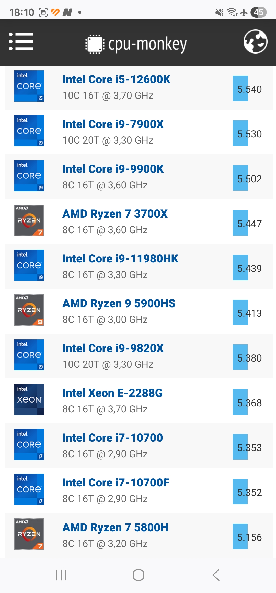Tap Intel Core i7 badge for i7-10700
This screenshot has width=276, height=593.
click(29, 444)
